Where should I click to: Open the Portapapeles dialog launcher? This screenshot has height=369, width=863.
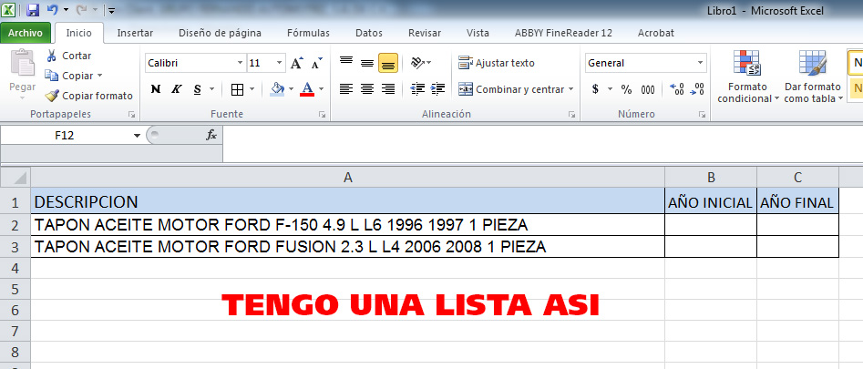[131, 115]
